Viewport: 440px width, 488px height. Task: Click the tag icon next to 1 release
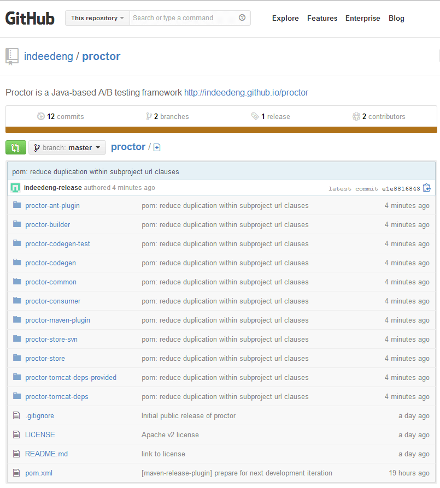[255, 116]
